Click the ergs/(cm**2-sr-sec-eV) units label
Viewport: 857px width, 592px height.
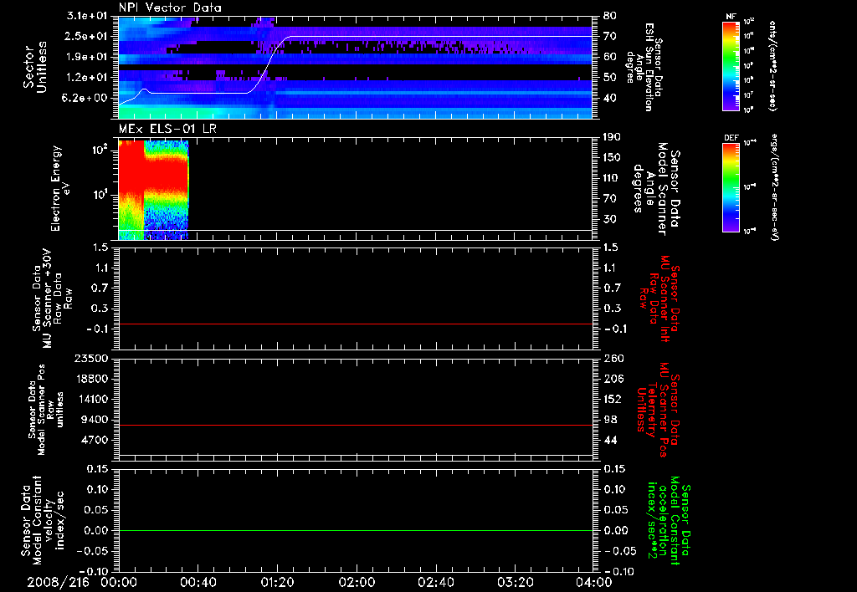point(774,186)
